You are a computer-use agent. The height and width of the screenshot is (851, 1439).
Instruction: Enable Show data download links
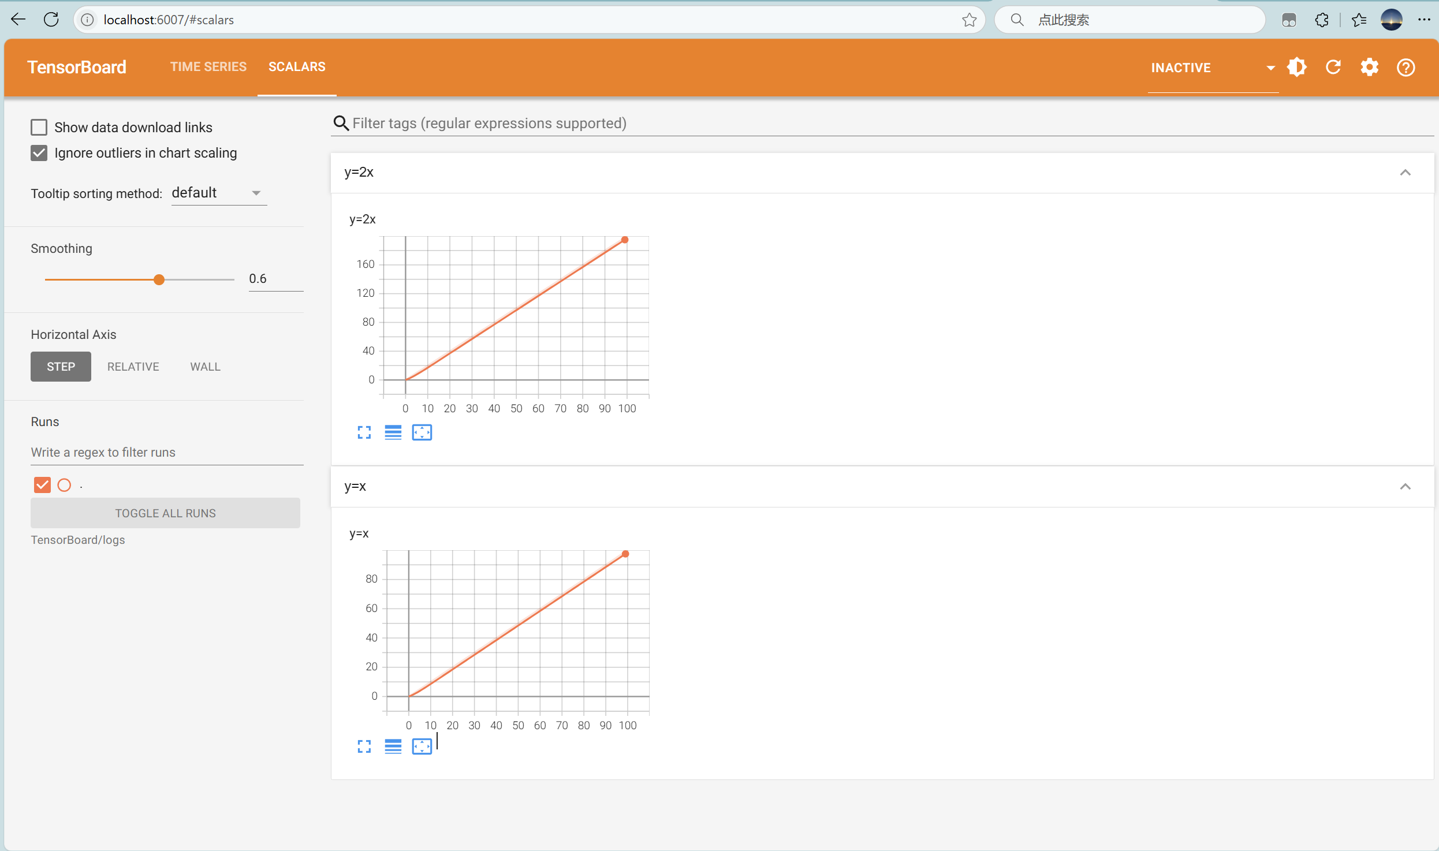point(39,127)
